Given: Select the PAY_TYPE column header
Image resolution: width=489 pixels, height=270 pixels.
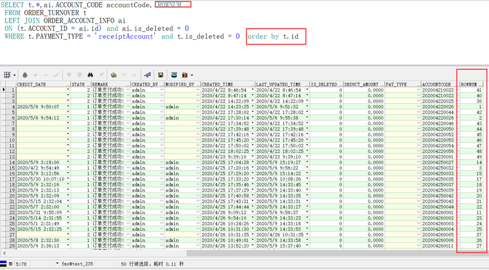Looking at the screenshot, I should click(x=403, y=84).
